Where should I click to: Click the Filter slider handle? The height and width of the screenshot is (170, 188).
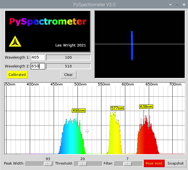[x=128, y=164]
